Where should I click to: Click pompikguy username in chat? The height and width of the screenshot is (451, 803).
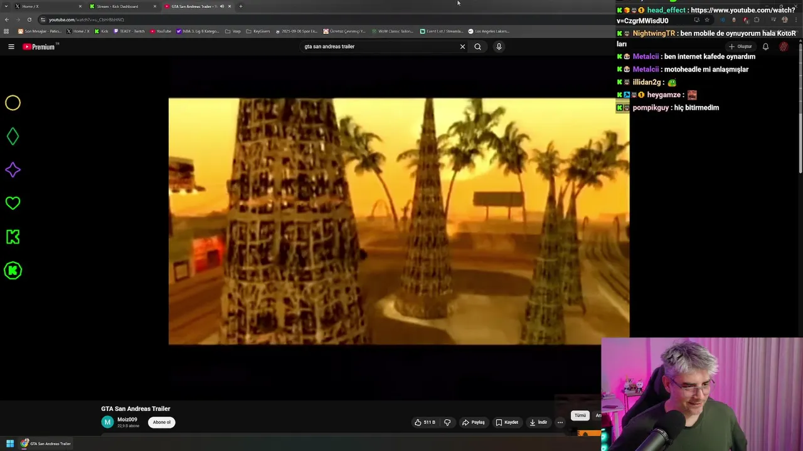651,108
